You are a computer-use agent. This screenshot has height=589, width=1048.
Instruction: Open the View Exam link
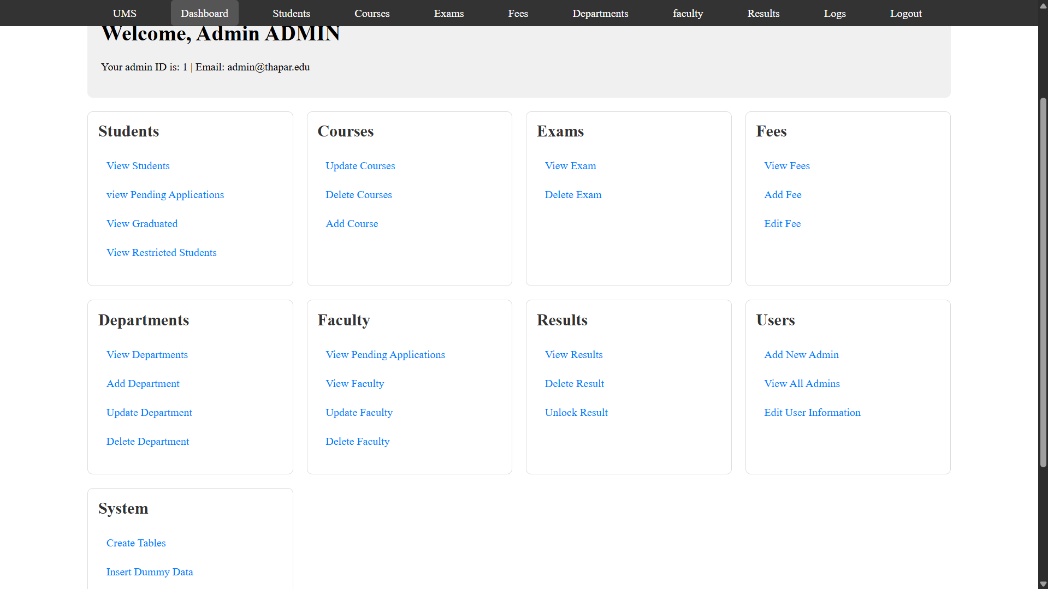[570, 165]
